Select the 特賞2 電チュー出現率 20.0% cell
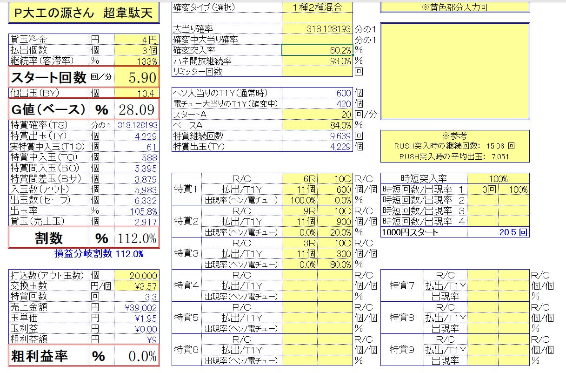The width and height of the screenshot is (566, 373). (x=335, y=232)
